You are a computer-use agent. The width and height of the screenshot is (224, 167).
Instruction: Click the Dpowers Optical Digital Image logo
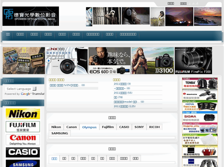pos(31,16)
